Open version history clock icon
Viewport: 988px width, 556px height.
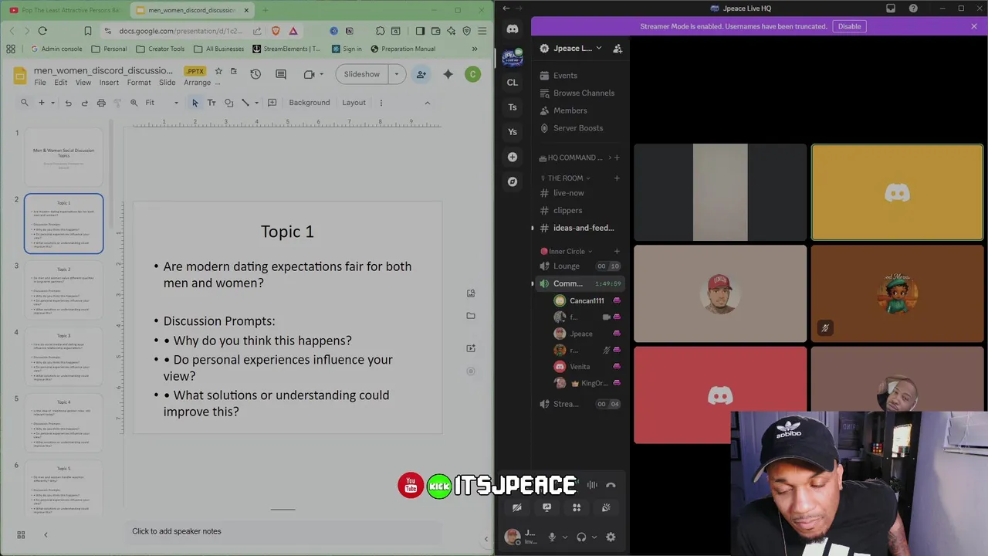click(x=255, y=74)
